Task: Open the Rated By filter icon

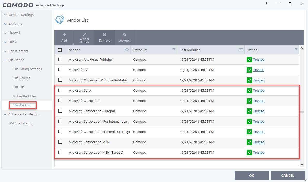Action: click(x=174, y=50)
